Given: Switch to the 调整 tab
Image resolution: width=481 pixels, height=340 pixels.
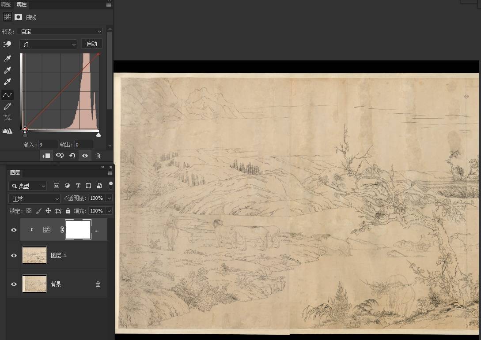Looking at the screenshot, I should point(6,4).
